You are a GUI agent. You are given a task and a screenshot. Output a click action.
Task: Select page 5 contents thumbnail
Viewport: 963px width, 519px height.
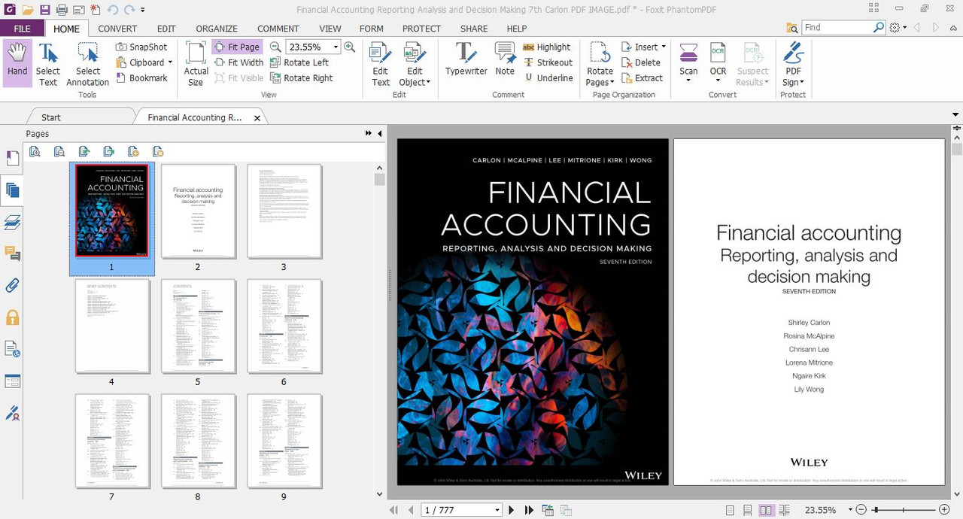tap(198, 326)
